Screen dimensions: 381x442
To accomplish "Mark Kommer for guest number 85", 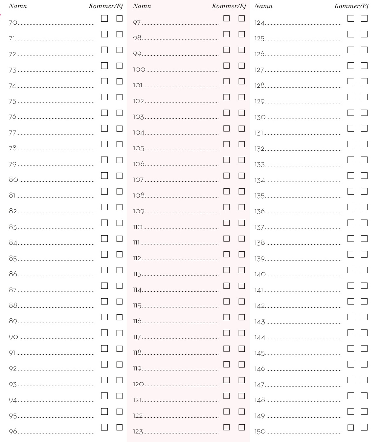I will [x=104, y=254].
